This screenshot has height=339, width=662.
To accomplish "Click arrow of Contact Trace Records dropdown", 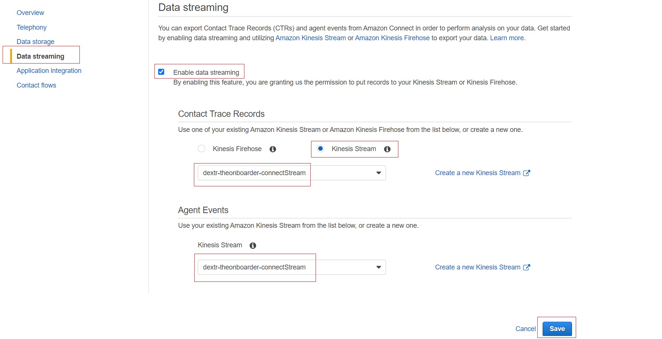I will (x=378, y=173).
